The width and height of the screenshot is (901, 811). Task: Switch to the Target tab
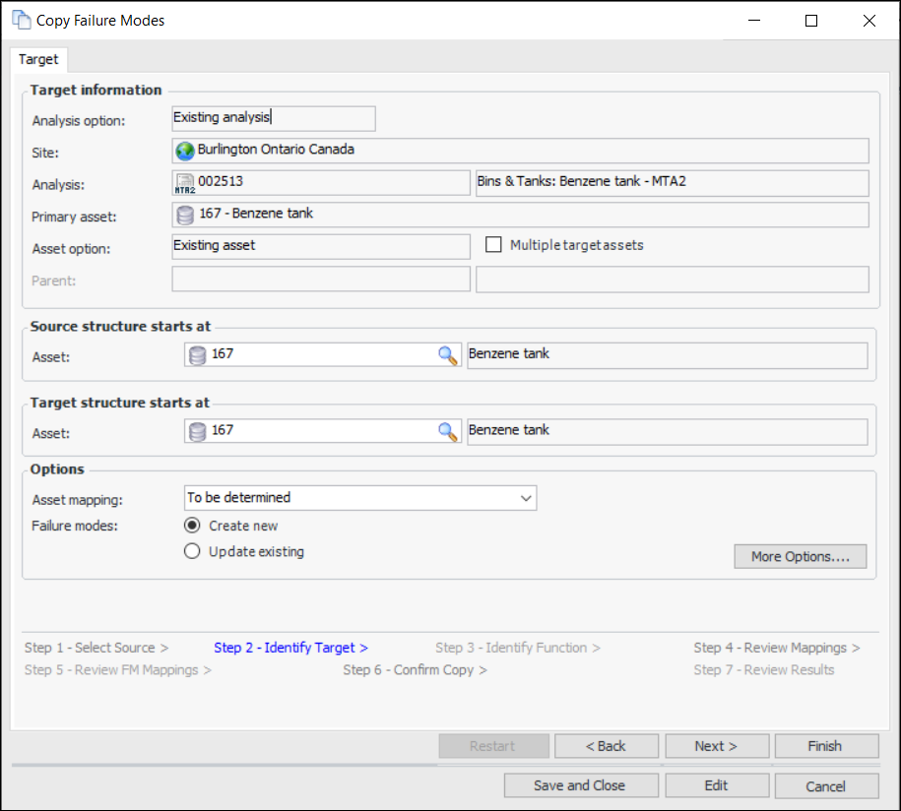[38, 59]
